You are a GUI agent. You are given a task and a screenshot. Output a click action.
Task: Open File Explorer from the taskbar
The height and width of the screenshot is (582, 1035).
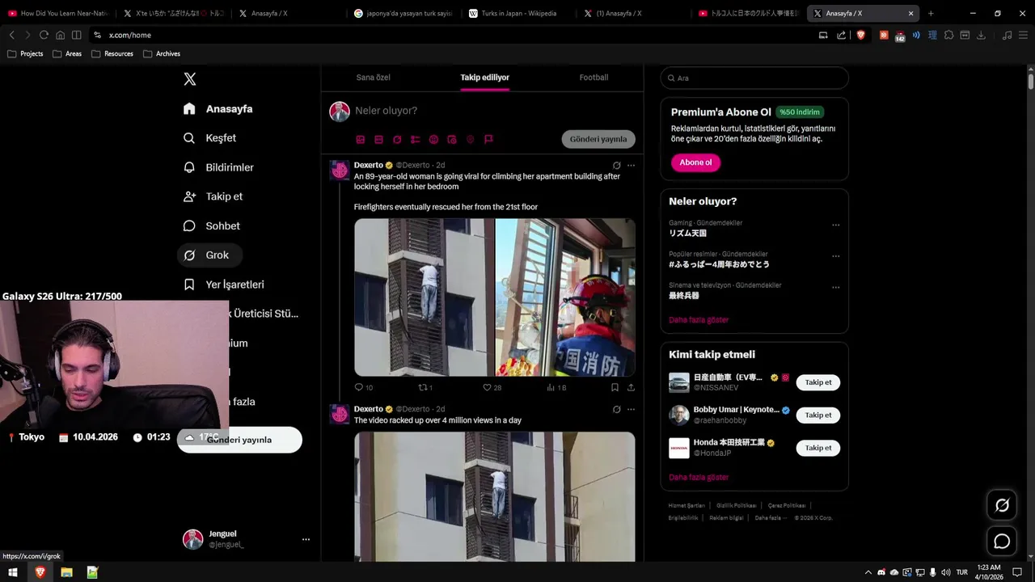[66, 572]
